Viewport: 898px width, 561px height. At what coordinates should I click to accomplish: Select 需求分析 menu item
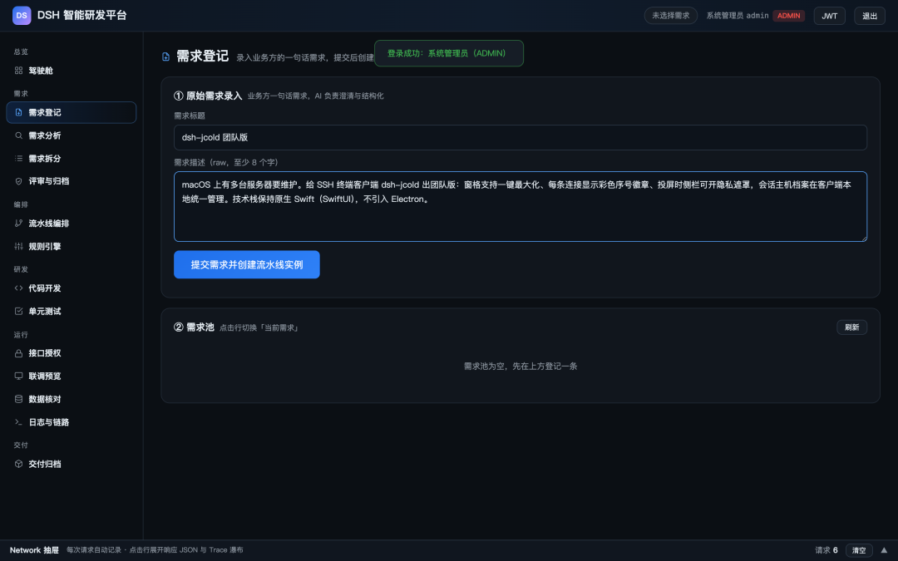pos(71,135)
